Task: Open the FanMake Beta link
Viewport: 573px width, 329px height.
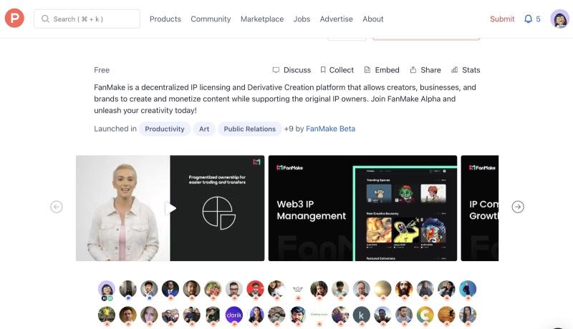Action: coord(330,129)
